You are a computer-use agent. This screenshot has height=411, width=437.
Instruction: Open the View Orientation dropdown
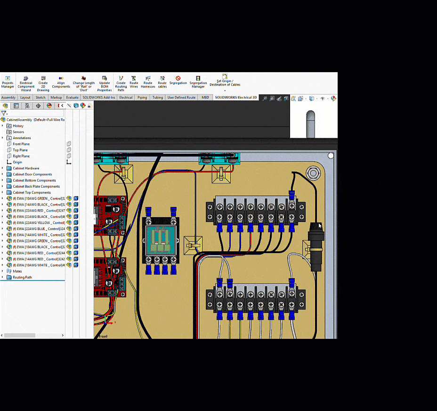[306, 99]
